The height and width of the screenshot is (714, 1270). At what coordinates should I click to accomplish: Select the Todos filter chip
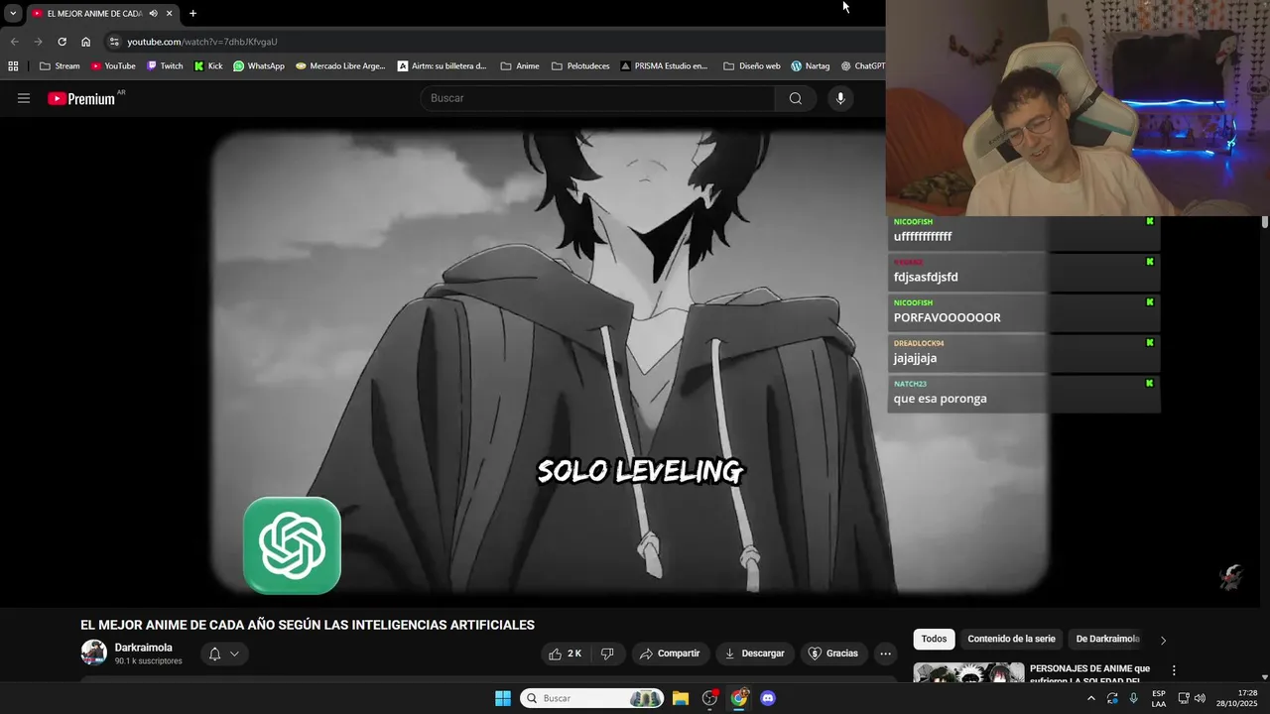click(934, 639)
